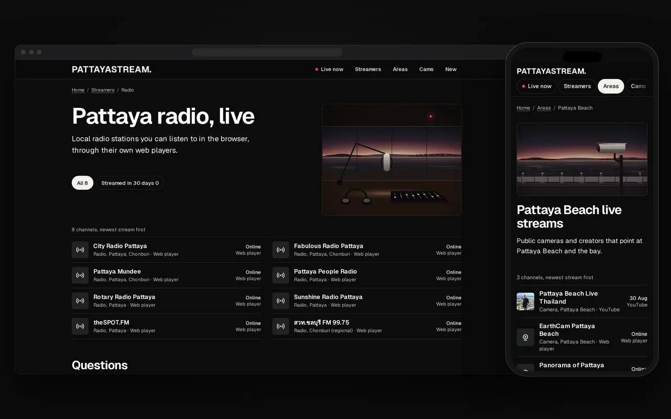Open Live now in desktop navigation
The height and width of the screenshot is (419, 671).
pyautogui.click(x=329, y=69)
